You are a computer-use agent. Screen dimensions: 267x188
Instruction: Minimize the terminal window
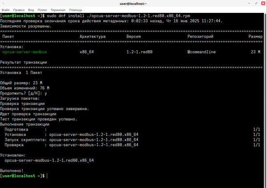[x=249, y=3]
